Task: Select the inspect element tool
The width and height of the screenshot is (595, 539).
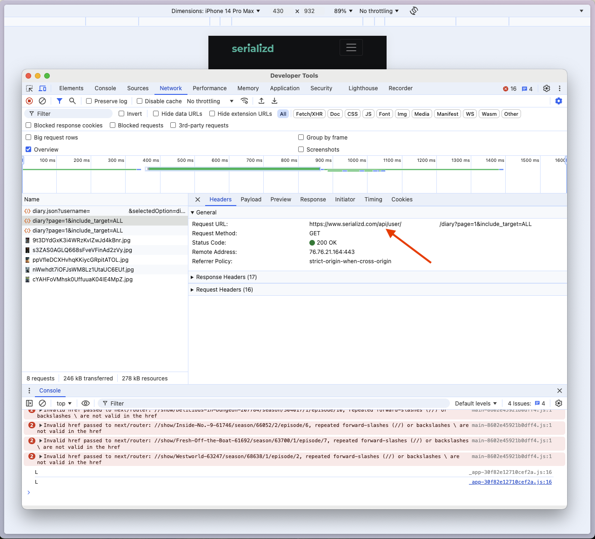Action: point(29,88)
